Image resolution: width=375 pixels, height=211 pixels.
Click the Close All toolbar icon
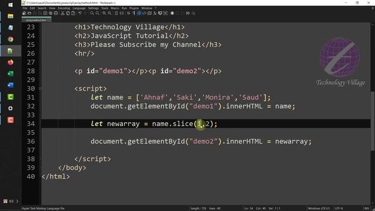pos(50,13)
